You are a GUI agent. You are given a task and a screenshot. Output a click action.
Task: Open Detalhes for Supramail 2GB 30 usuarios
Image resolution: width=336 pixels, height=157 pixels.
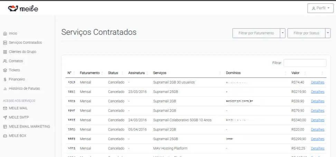click(x=318, y=82)
